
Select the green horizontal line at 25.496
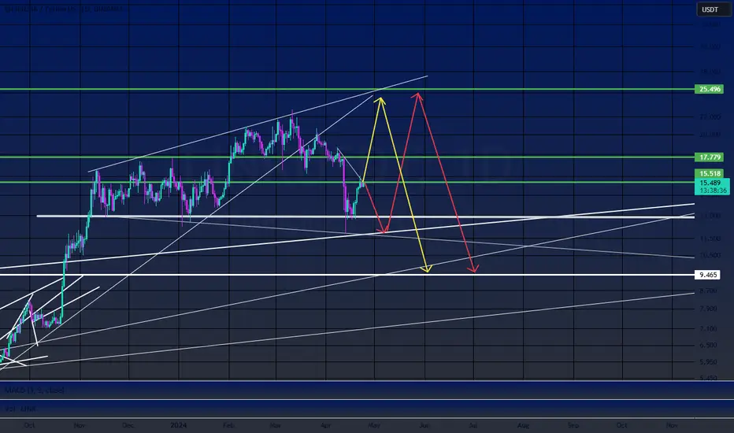pyautogui.click(x=347, y=89)
